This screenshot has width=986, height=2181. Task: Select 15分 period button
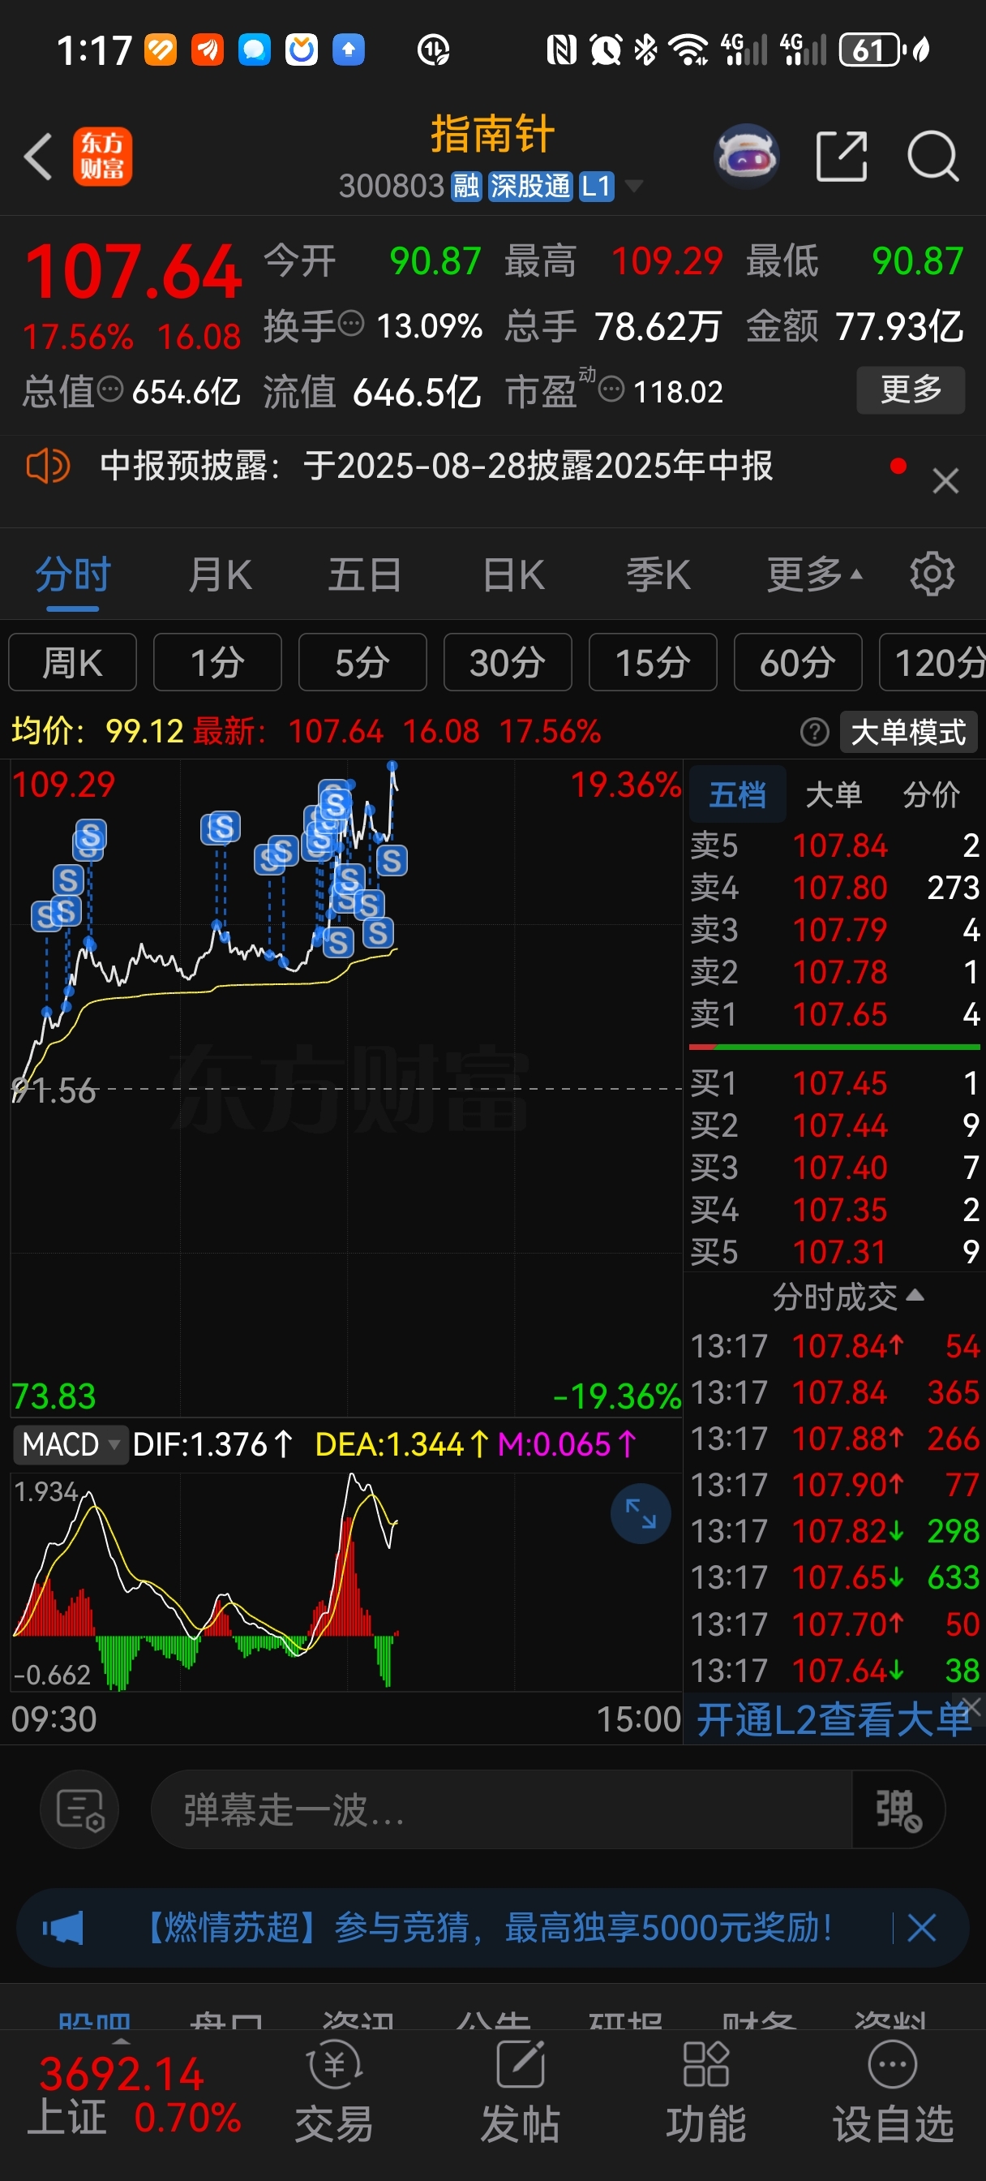(x=653, y=662)
